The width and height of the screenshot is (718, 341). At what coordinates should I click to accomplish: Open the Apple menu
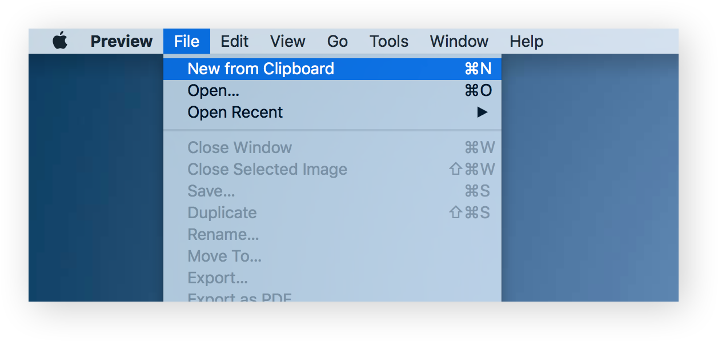pyautogui.click(x=60, y=41)
